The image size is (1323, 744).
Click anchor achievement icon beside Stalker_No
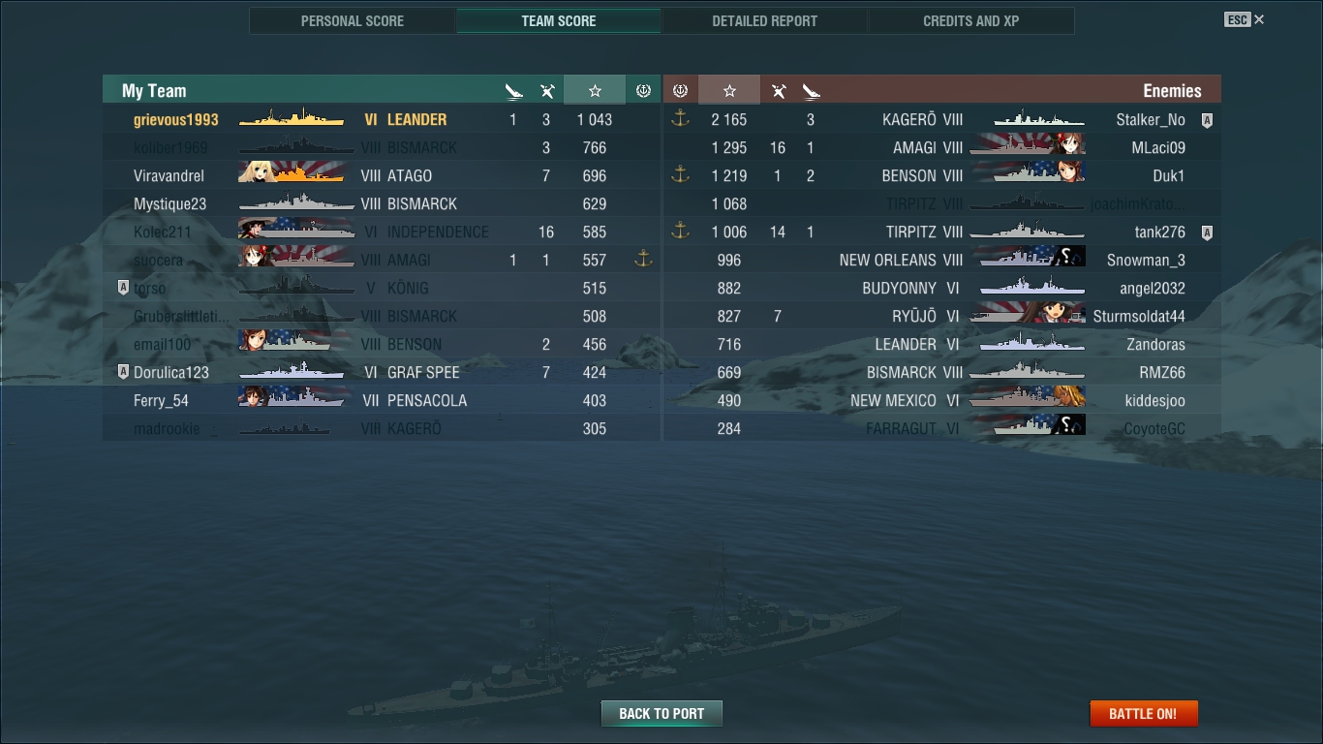680,119
